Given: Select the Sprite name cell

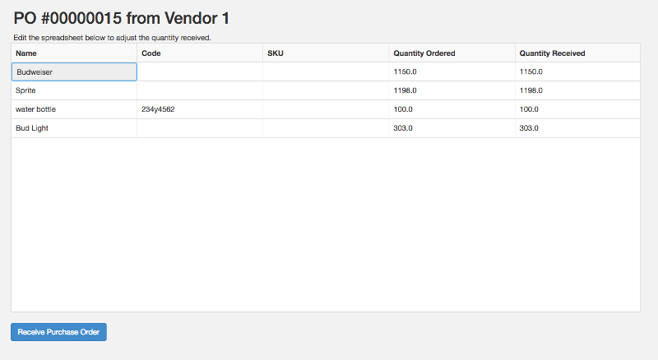Looking at the screenshot, I should (x=74, y=90).
